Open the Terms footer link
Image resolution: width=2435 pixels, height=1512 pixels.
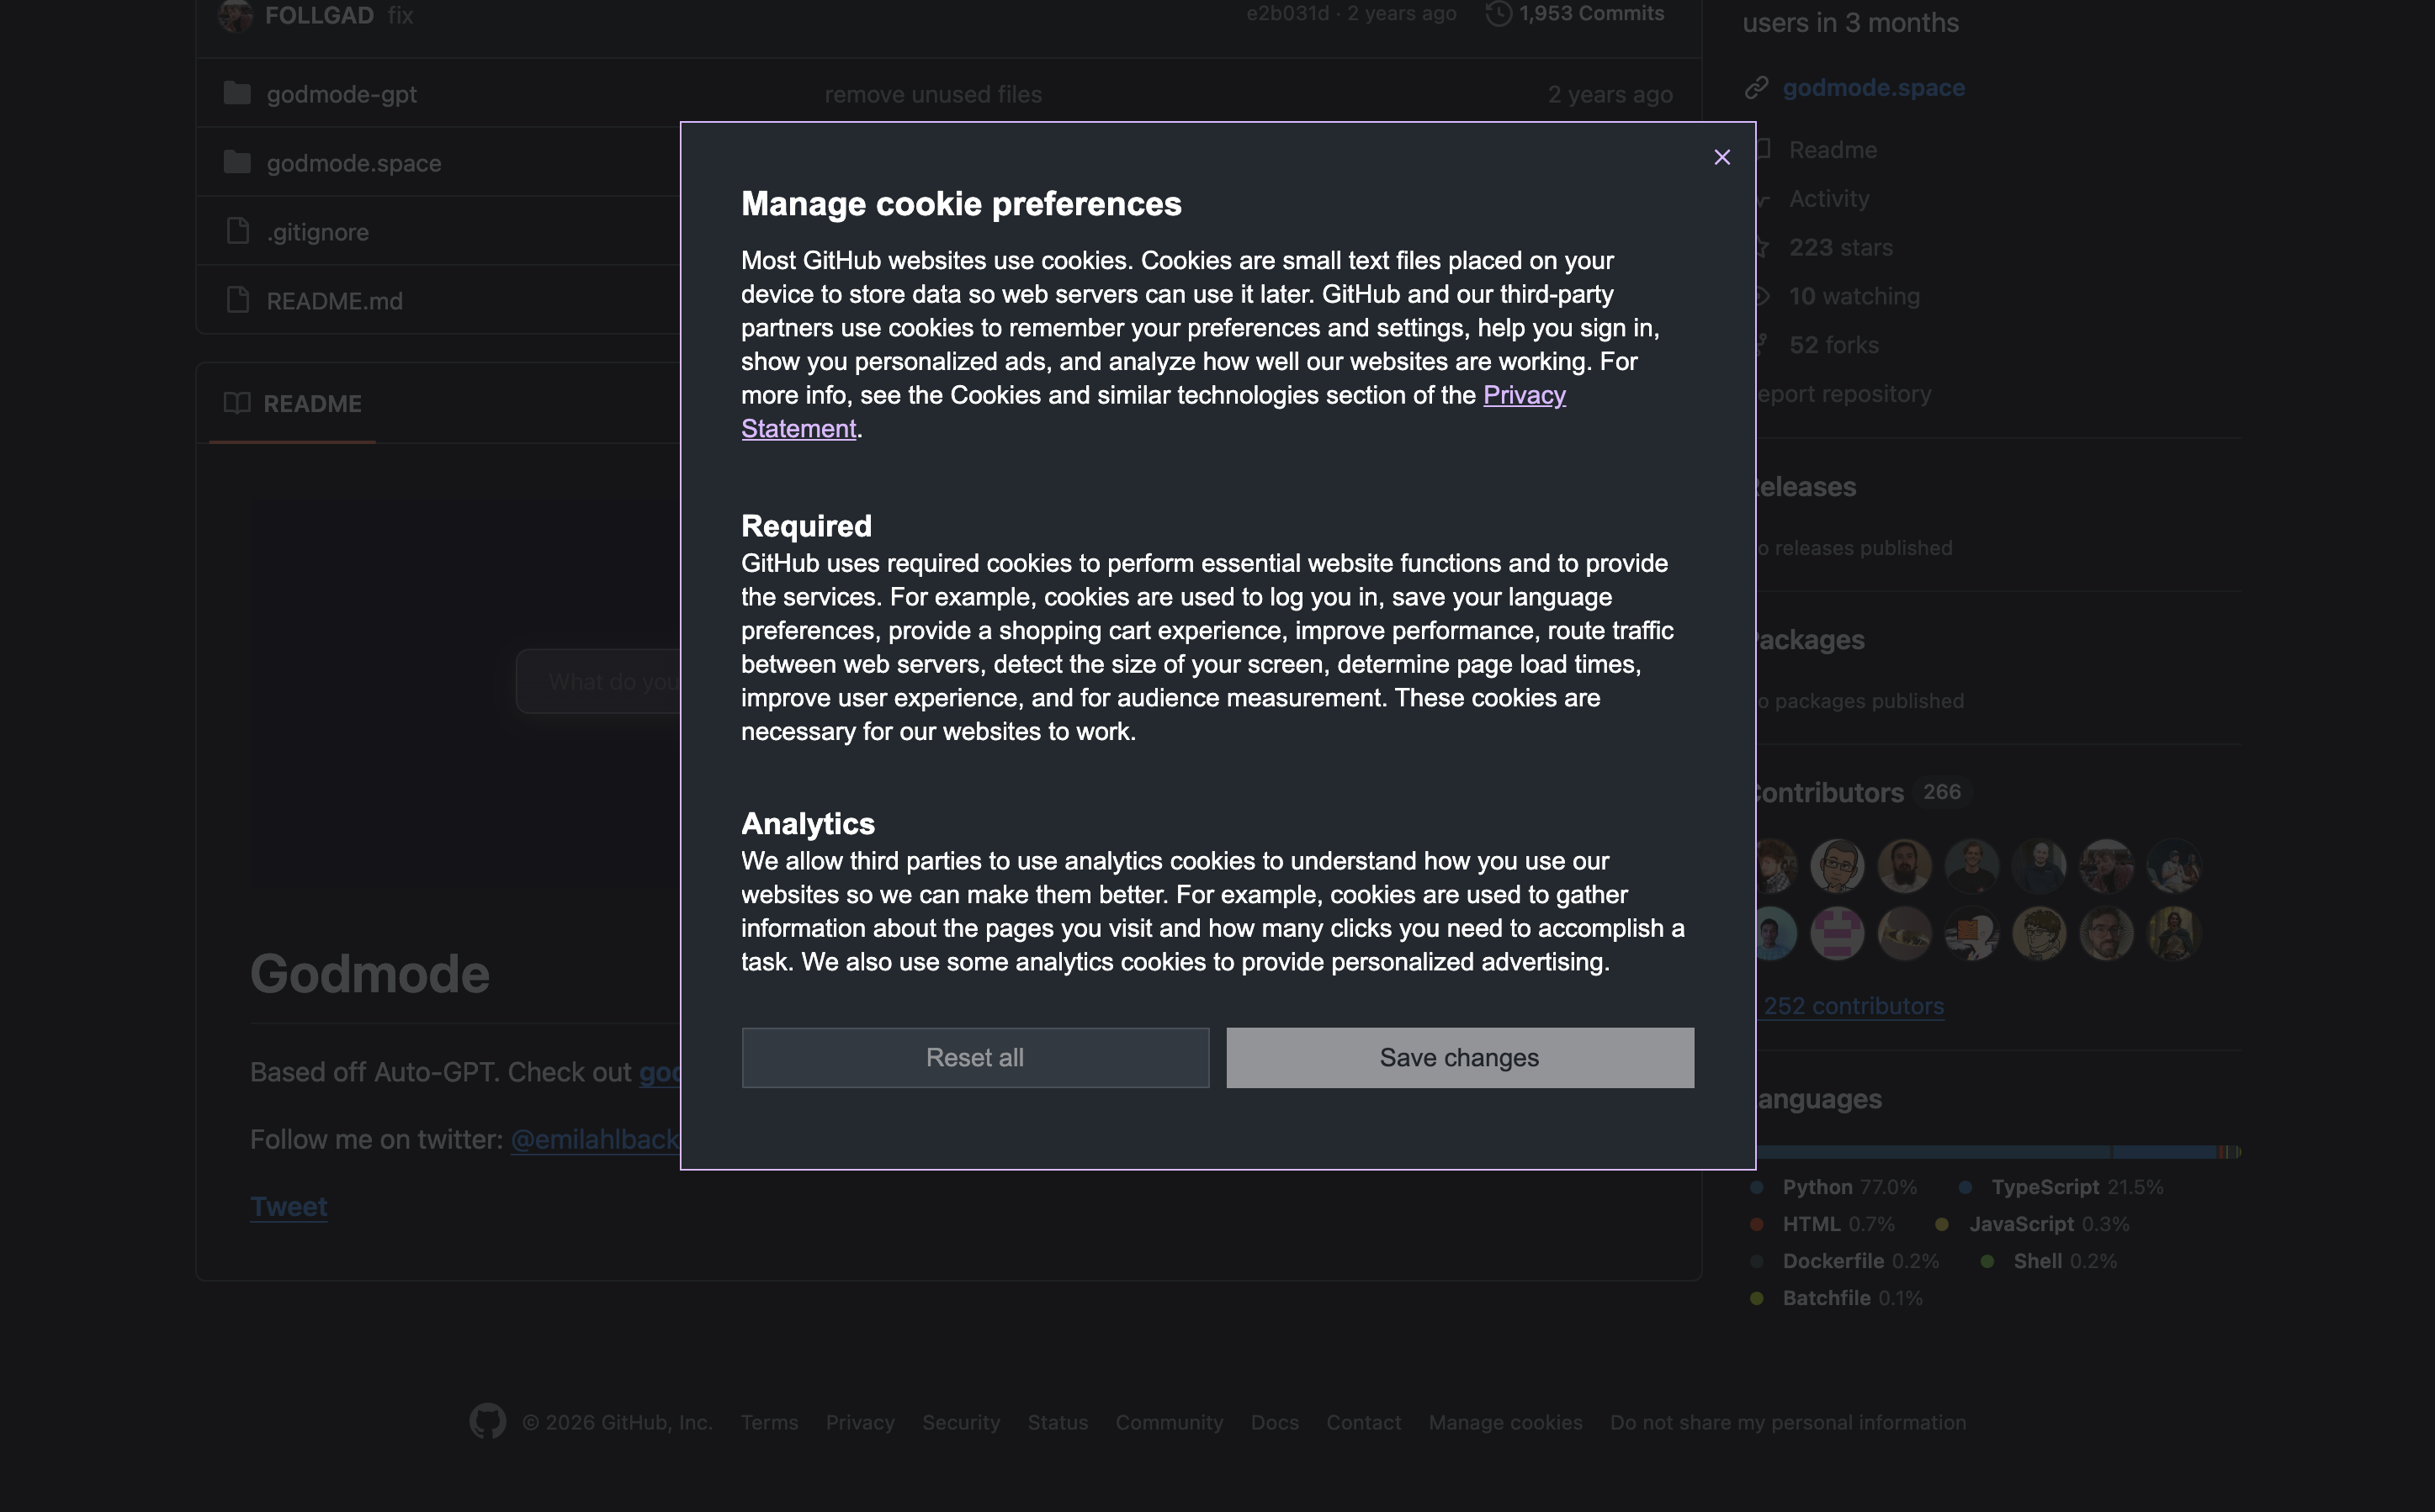click(x=768, y=1422)
